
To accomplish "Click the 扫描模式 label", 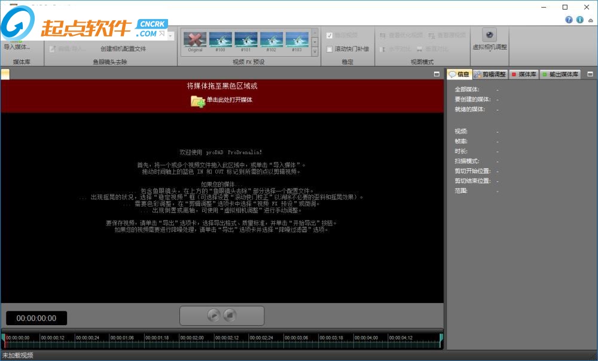I will (467, 161).
